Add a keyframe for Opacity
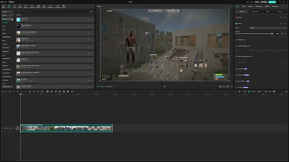Screen dimensions: 289x162 [285, 34]
